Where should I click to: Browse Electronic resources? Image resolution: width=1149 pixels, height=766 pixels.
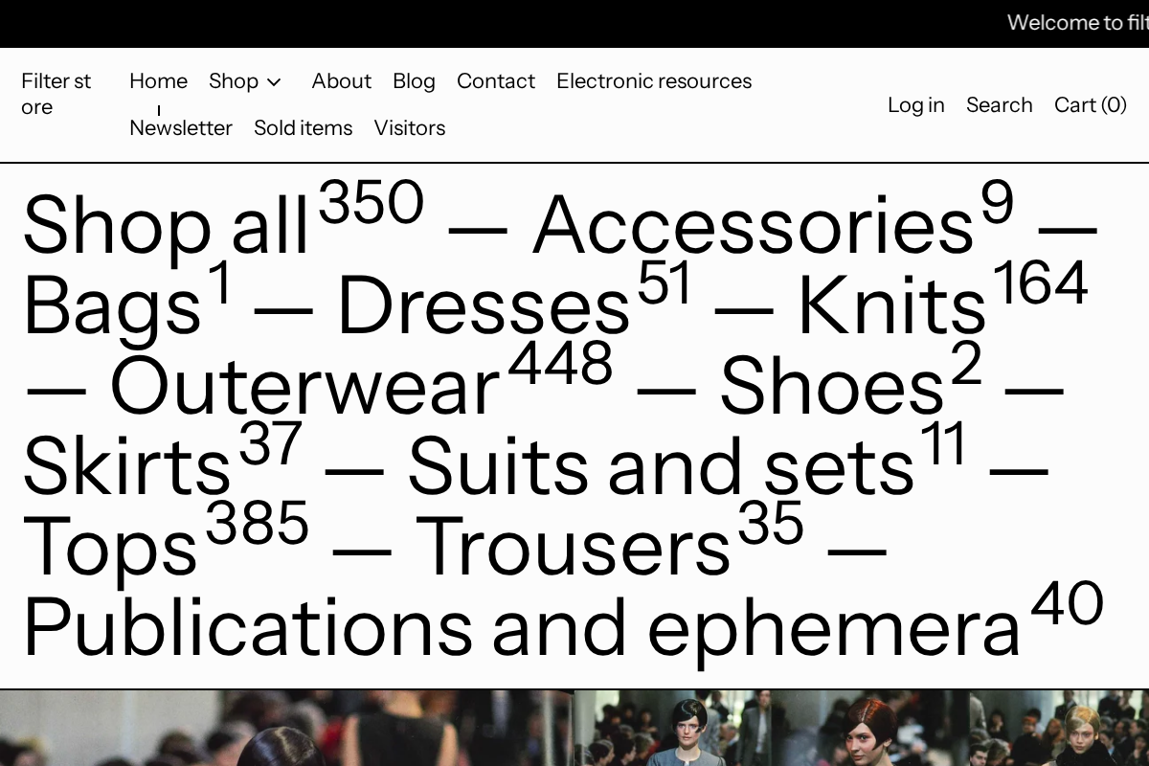(x=654, y=81)
